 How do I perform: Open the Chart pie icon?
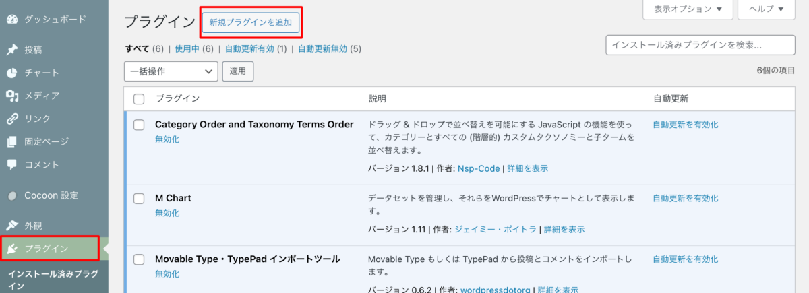click(x=11, y=73)
